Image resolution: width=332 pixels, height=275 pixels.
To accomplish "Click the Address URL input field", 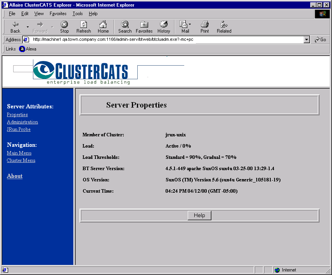I will 167,40.
